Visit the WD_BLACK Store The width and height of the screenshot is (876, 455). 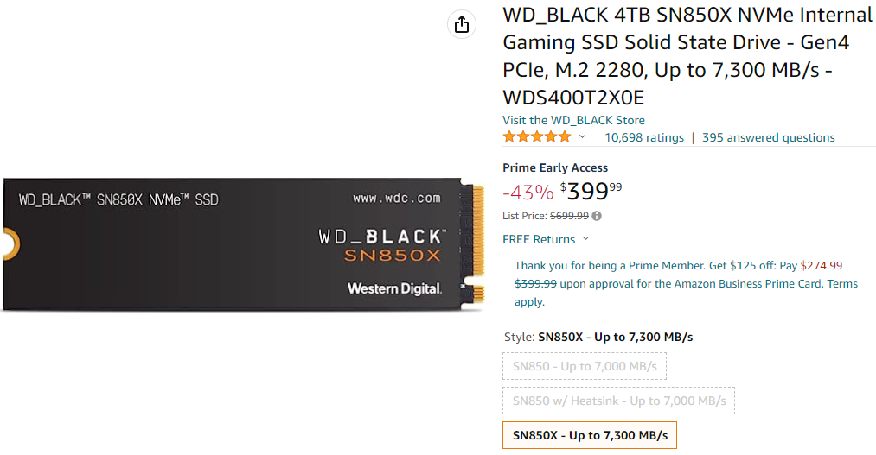(573, 120)
